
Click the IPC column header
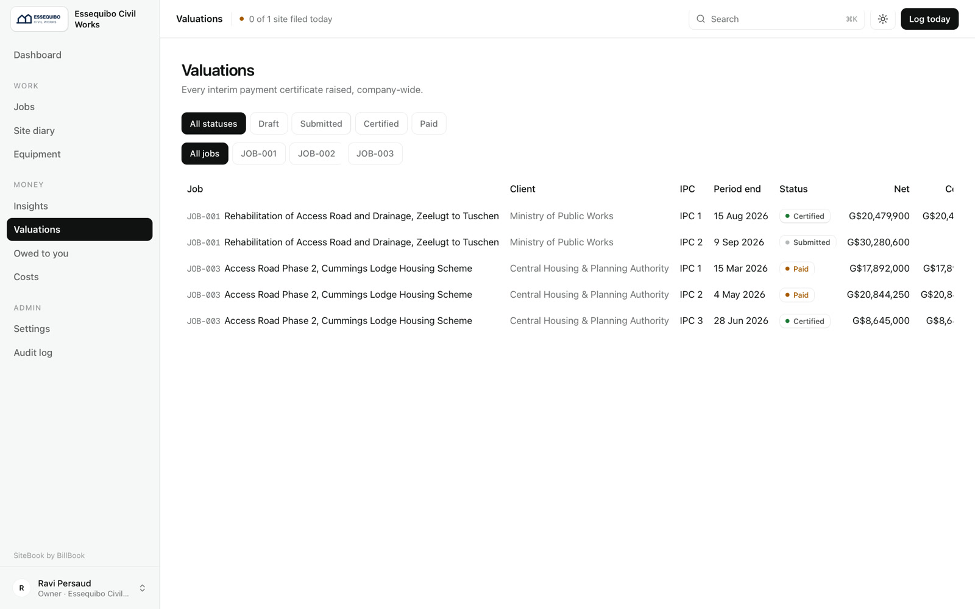coord(687,189)
